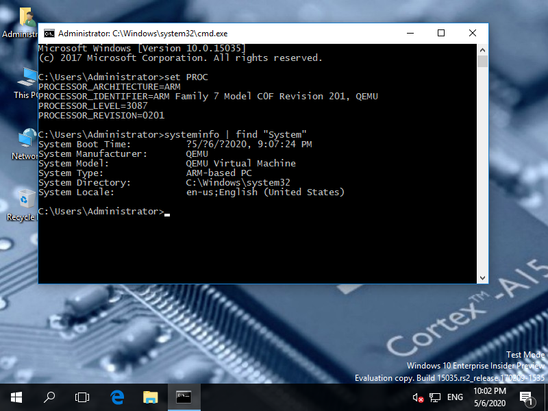This screenshot has height=411, width=548.
Task: Open cmd.exe title bar system menu icon
Action: [49, 33]
